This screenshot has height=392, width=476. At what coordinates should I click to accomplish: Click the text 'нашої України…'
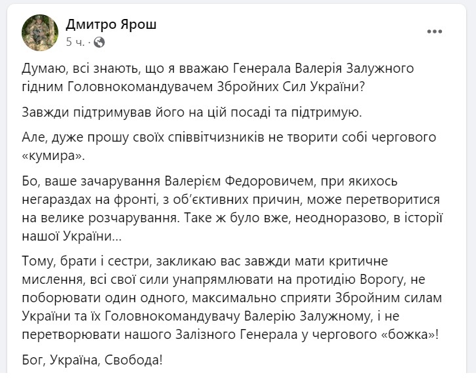[71, 237]
